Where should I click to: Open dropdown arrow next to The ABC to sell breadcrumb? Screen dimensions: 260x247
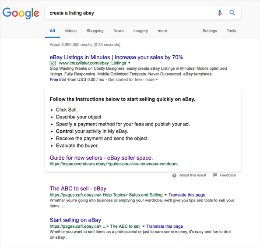(x=144, y=226)
